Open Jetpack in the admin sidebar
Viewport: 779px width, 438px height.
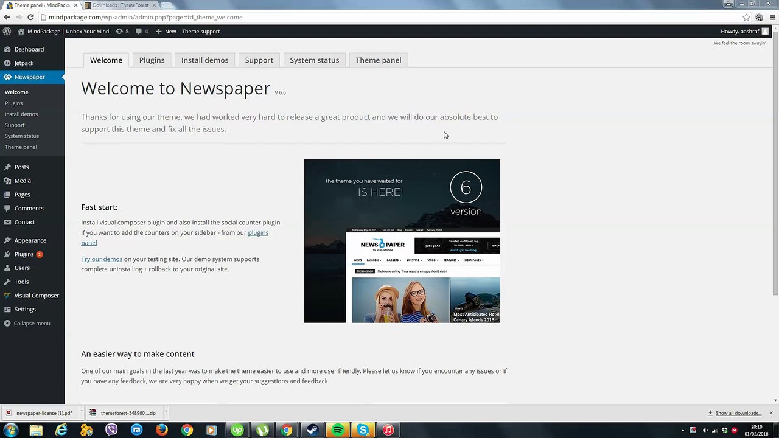click(x=24, y=63)
